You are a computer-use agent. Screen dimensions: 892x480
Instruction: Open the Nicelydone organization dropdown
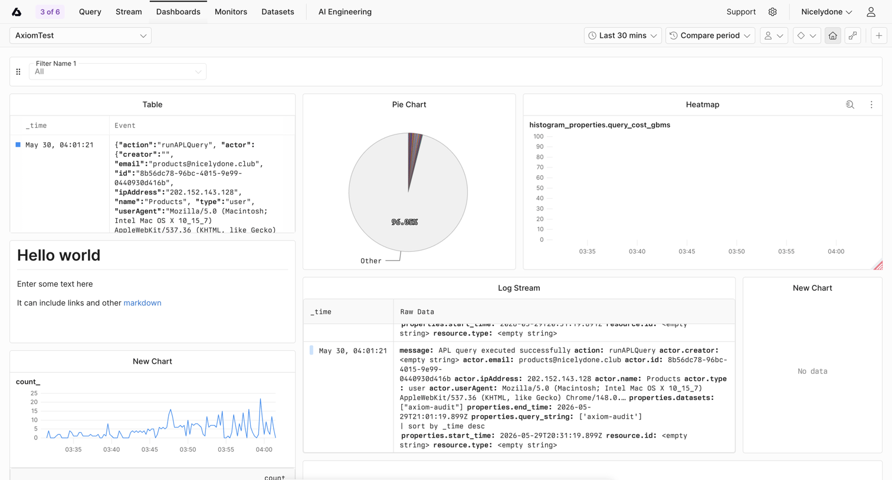point(827,12)
